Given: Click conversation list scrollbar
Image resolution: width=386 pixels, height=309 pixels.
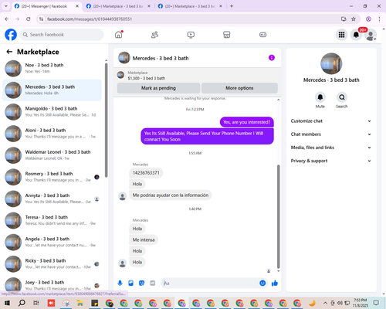Looking at the screenshot, I should (106, 120).
